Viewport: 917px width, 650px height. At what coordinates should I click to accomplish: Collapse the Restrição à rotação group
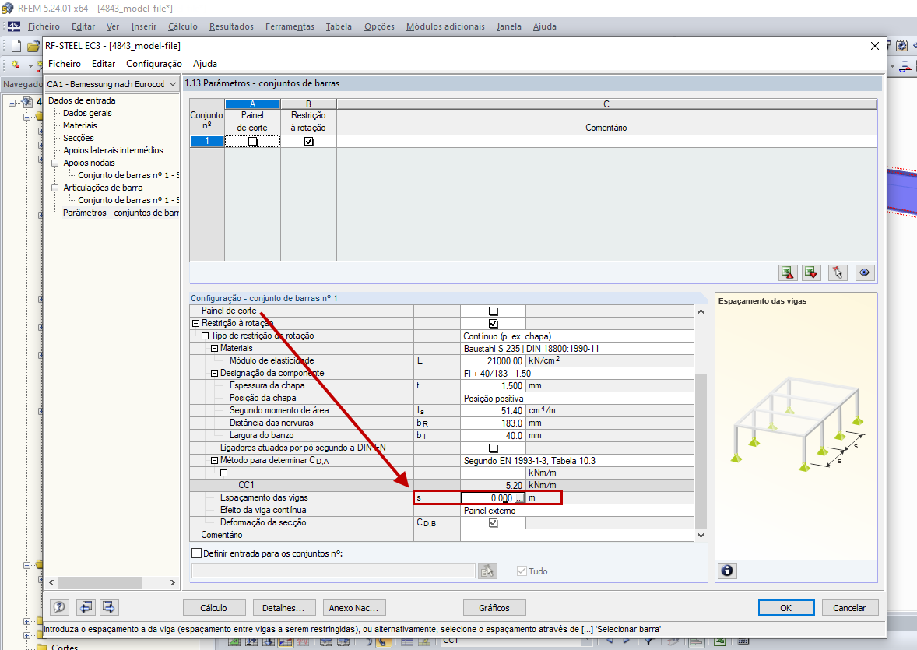196,324
